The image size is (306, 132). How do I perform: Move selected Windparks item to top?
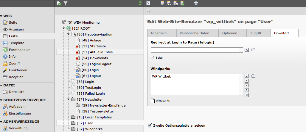pos(246,76)
